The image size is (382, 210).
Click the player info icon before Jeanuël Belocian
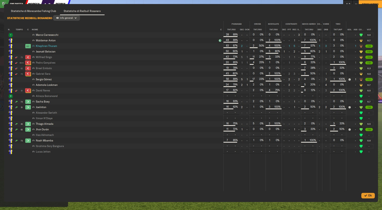33,52
